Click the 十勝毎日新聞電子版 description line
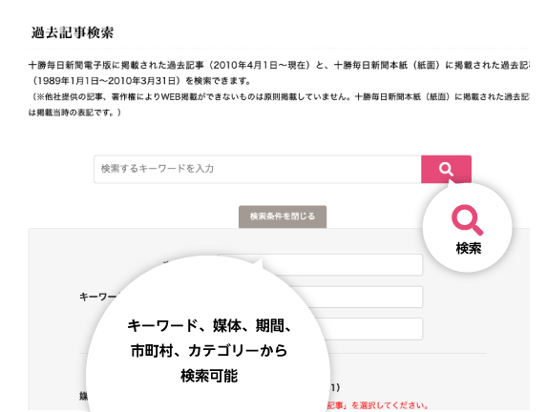Viewport: 547px width, 412px height. 279,65
